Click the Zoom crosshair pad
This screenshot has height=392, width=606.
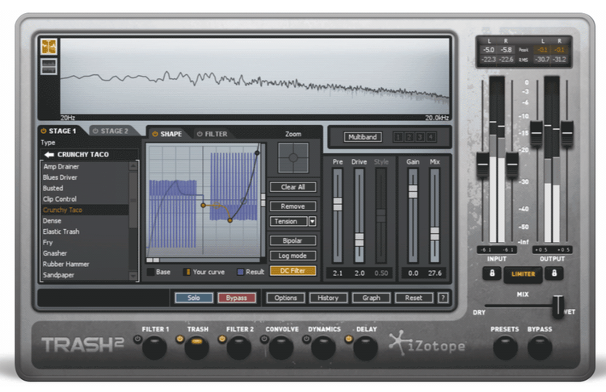(x=292, y=158)
